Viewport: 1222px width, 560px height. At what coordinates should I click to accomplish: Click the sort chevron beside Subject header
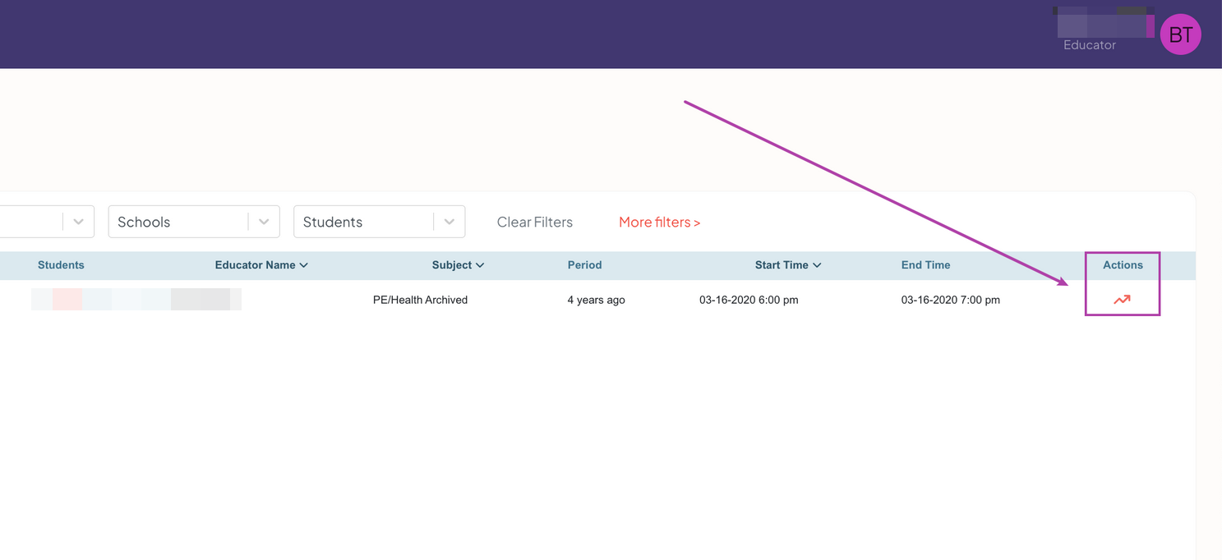480,265
